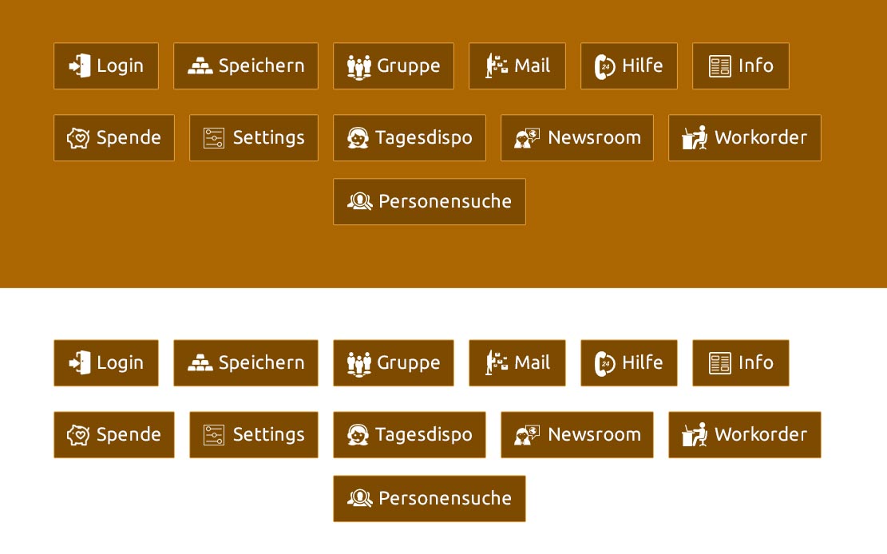The height and width of the screenshot is (554, 887).
Task: Click people icon on top Gruppe button
Action: pyautogui.click(x=359, y=67)
